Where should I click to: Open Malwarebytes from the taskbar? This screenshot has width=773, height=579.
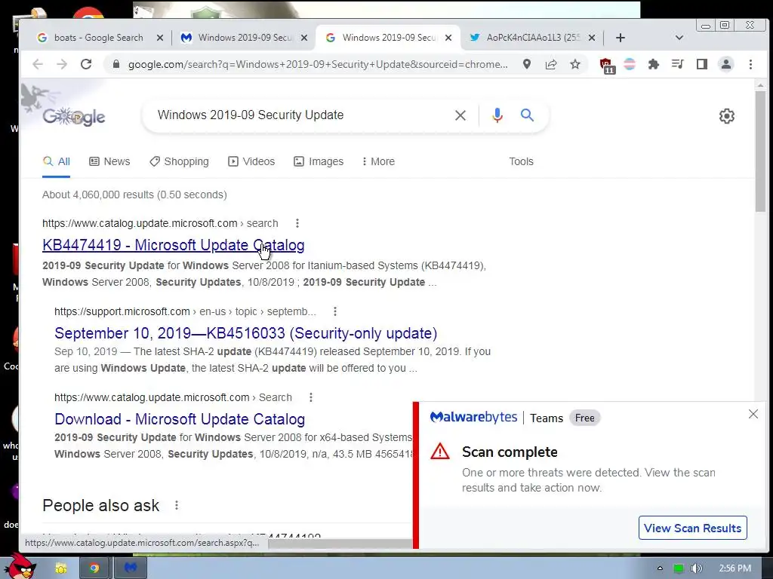click(130, 568)
